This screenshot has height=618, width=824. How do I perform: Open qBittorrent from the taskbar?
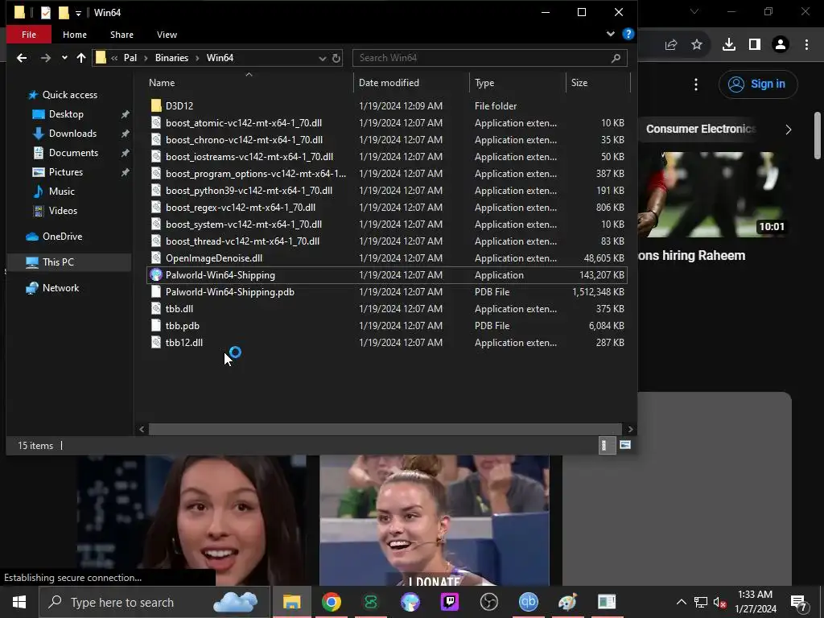point(528,602)
